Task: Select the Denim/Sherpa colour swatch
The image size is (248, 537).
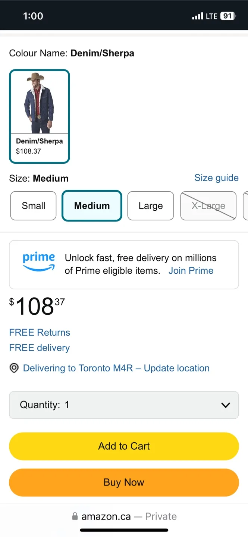Action: [40, 116]
